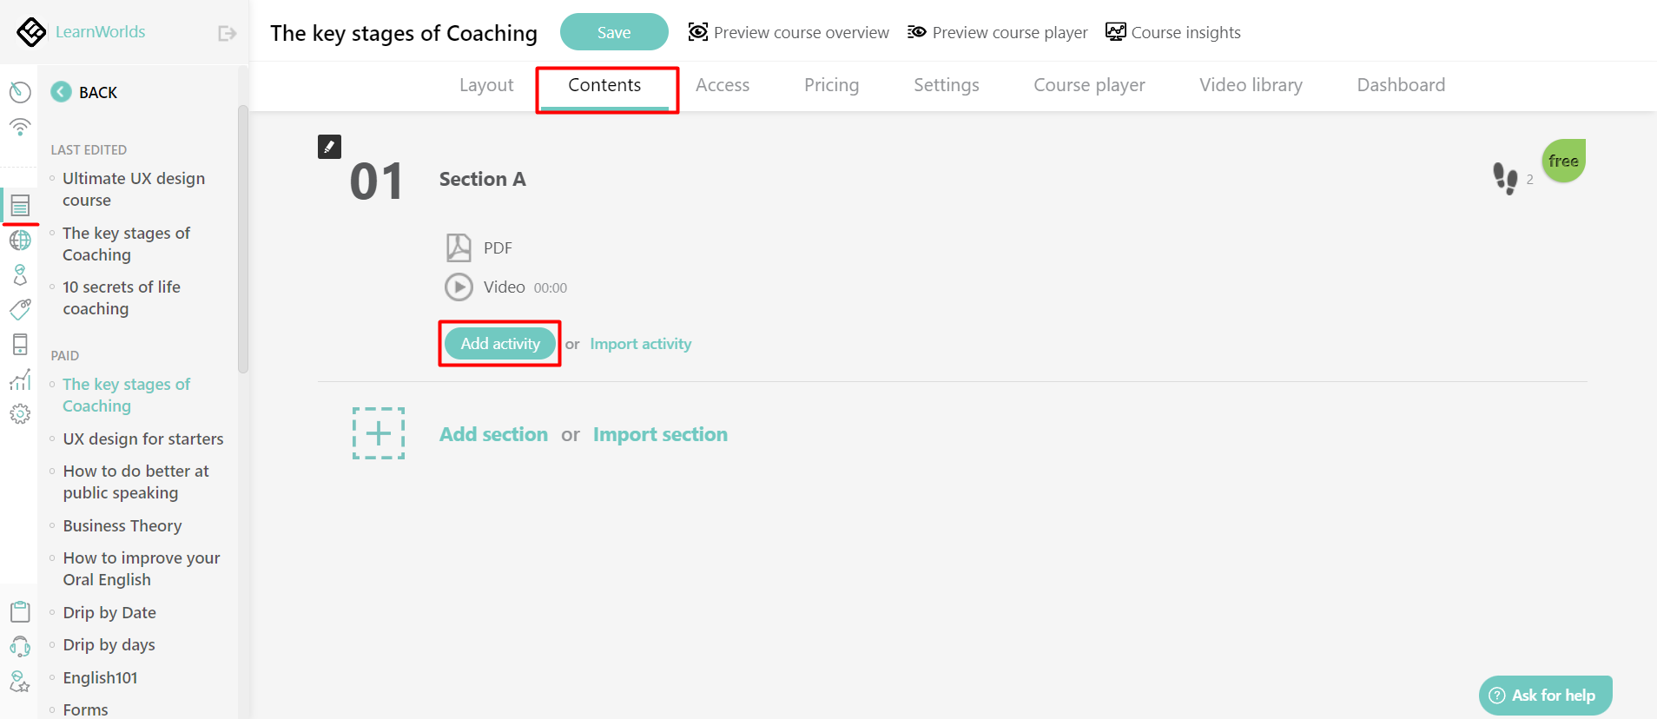Open the settings gear icon
Image resolution: width=1657 pixels, height=719 pixels.
click(x=20, y=414)
